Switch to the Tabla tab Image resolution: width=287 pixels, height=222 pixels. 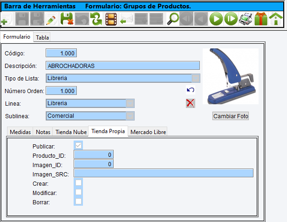point(42,38)
